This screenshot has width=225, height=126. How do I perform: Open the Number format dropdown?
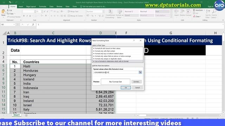[103, 12]
